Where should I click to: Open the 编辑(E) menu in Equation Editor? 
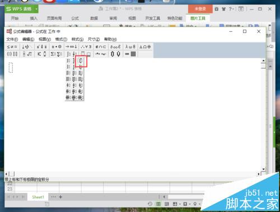(28, 39)
